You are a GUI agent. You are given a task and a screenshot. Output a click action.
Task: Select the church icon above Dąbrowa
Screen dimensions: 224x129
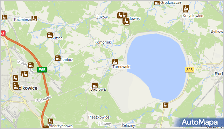tap(95, 85)
